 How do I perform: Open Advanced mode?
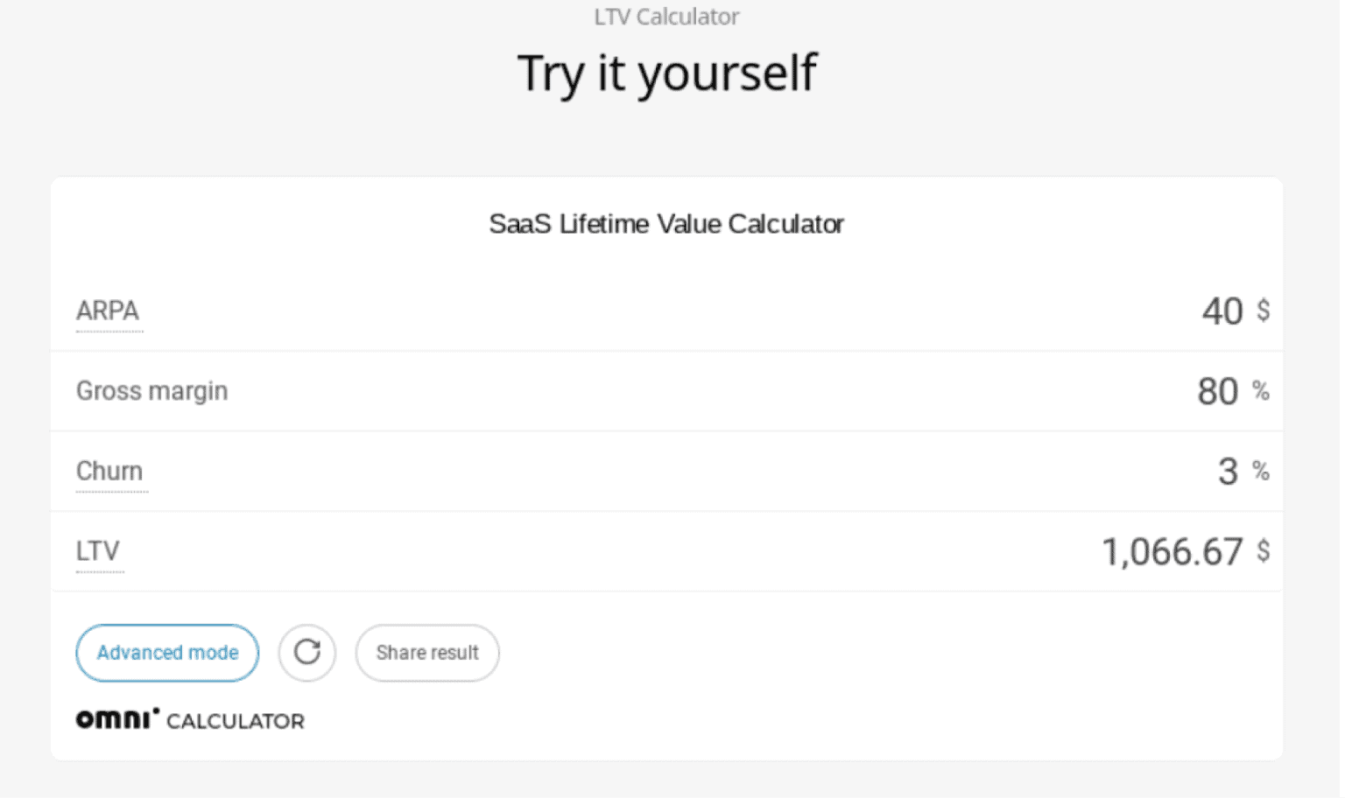tap(167, 653)
